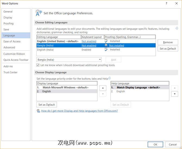Select the Bangla (India) editing language row
This screenshot has height=149, width=182.
coord(96,45)
